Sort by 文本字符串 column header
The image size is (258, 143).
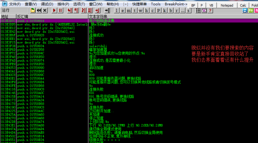tap(173, 17)
